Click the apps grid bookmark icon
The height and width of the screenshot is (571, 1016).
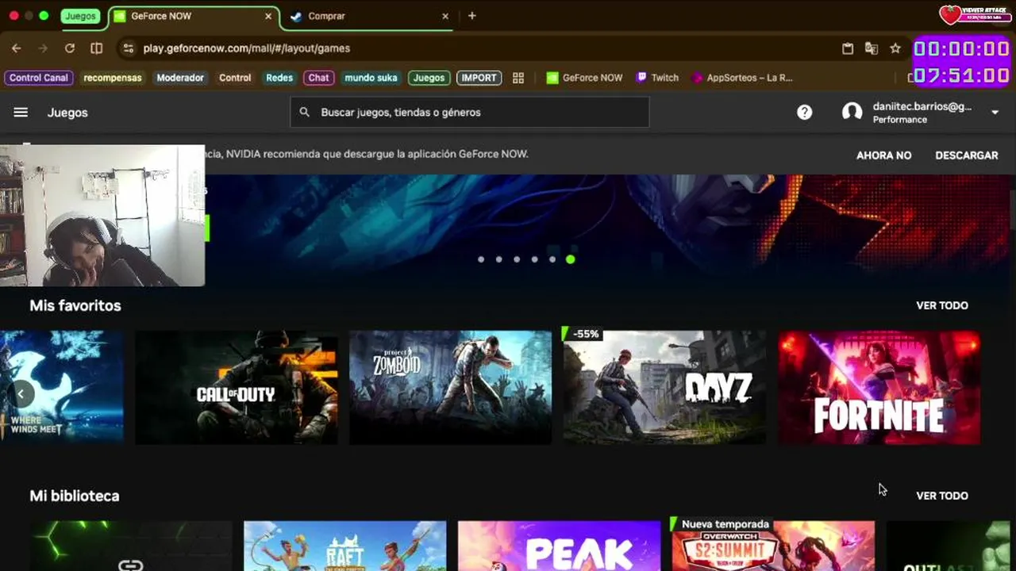518,78
